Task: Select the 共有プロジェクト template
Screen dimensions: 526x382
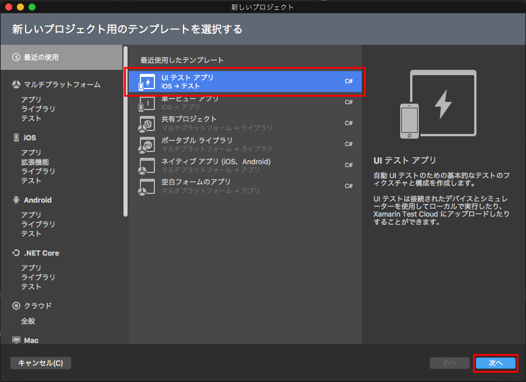Action: point(245,123)
